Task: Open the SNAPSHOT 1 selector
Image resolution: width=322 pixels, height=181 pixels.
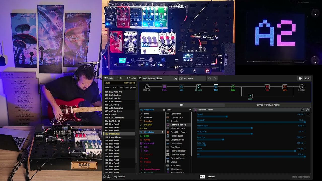Action: (193, 79)
